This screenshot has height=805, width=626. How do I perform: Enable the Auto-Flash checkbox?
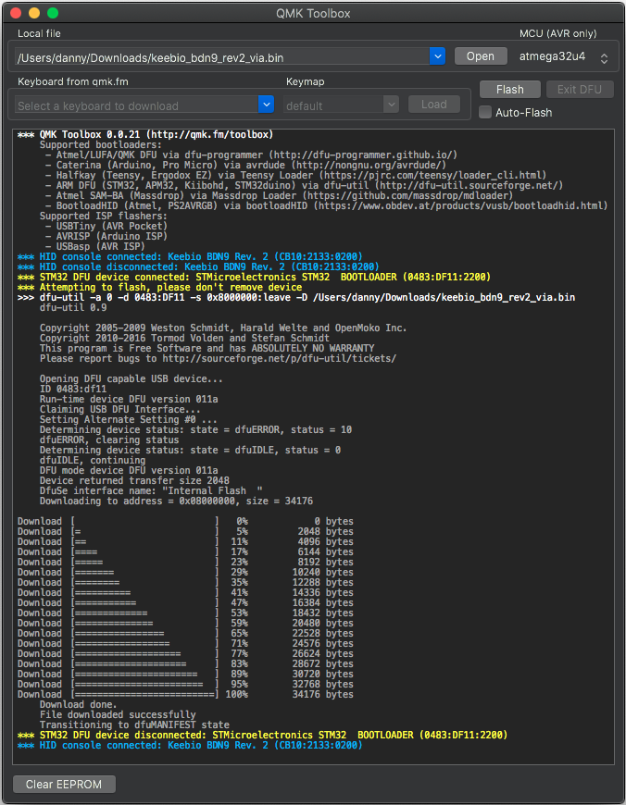485,112
